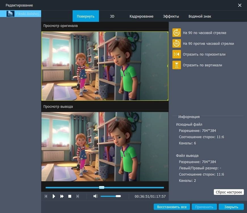This screenshot has height=213, width=247.
Task: Close the Редактирование dialog
Action: [240, 5]
